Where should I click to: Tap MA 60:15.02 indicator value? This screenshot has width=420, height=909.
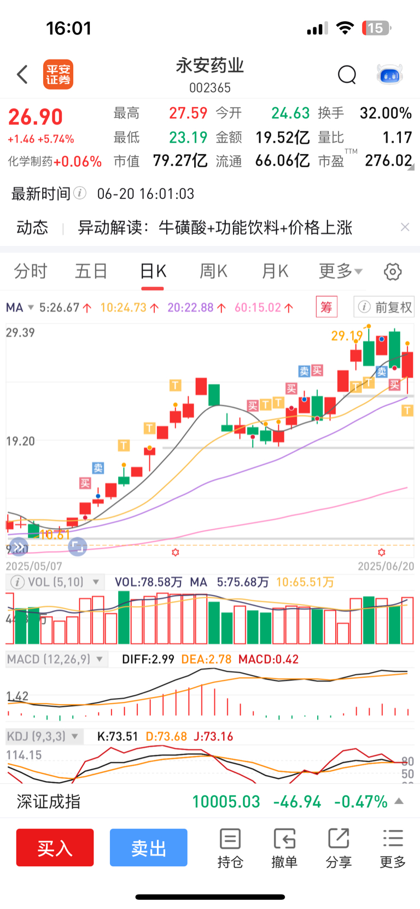tap(264, 308)
